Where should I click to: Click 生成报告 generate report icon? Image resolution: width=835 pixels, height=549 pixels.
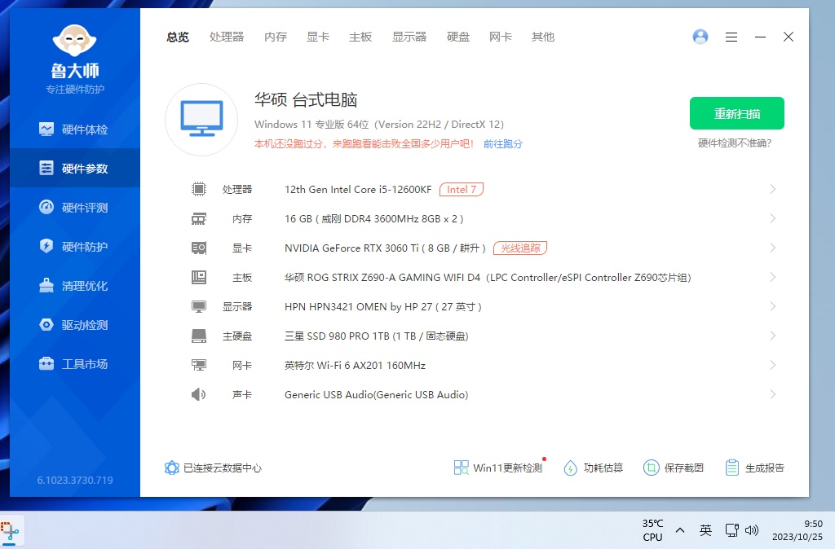click(732, 468)
